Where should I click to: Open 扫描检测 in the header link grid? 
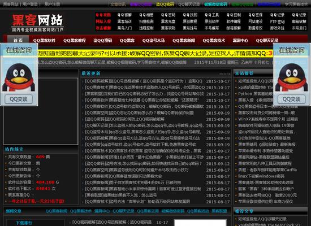click(146, 21)
